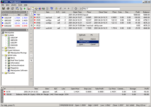This screenshot has width=151, height=107.
Task: Select MetaQuotes Movings expert advisor
Action: point(18,53)
